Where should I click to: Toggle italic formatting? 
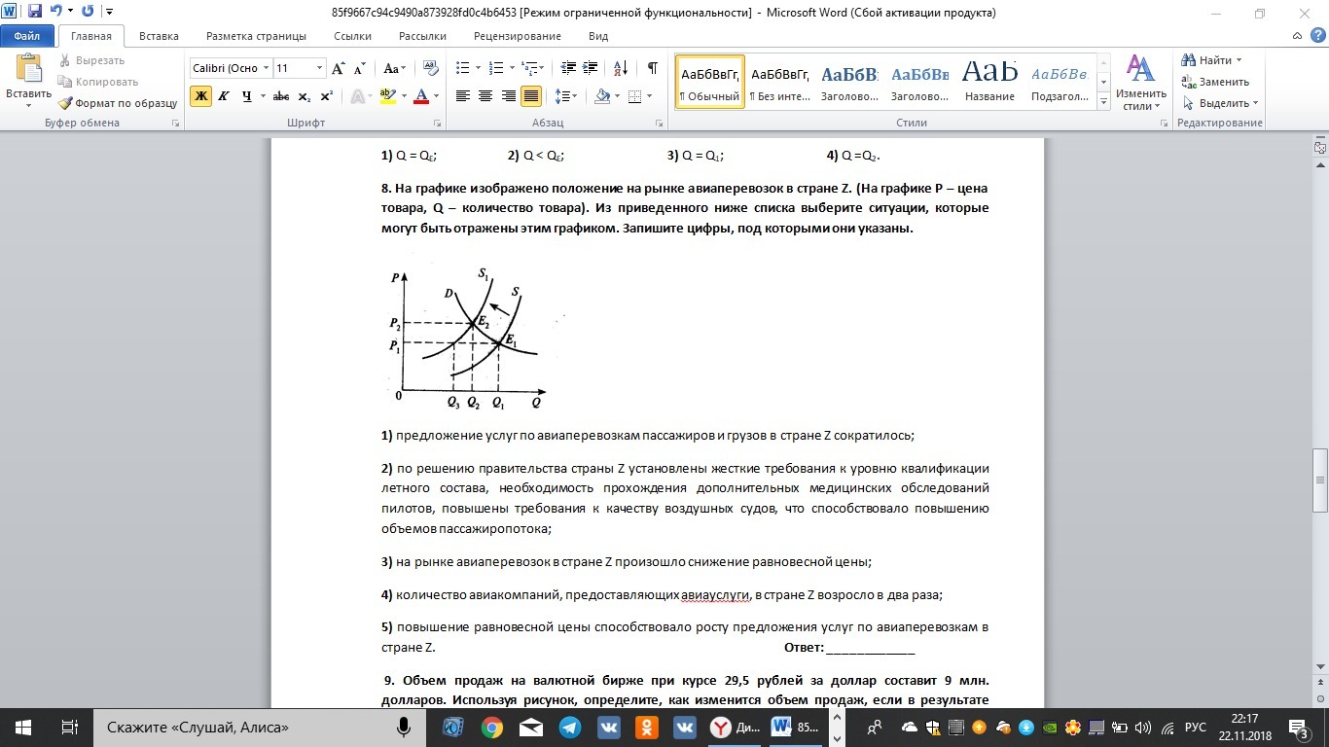coord(224,96)
